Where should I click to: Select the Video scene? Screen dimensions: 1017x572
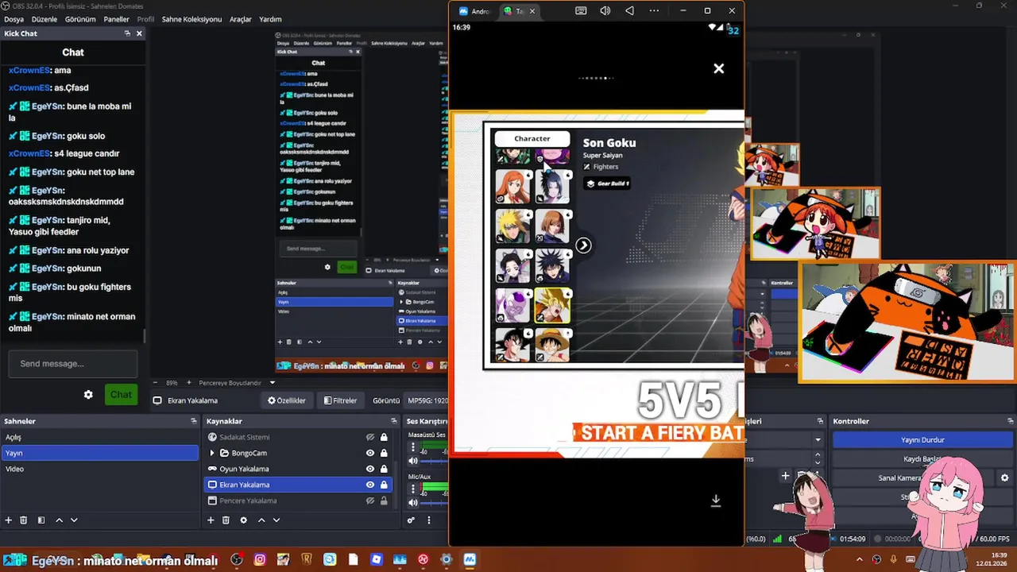pyautogui.click(x=99, y=469)
